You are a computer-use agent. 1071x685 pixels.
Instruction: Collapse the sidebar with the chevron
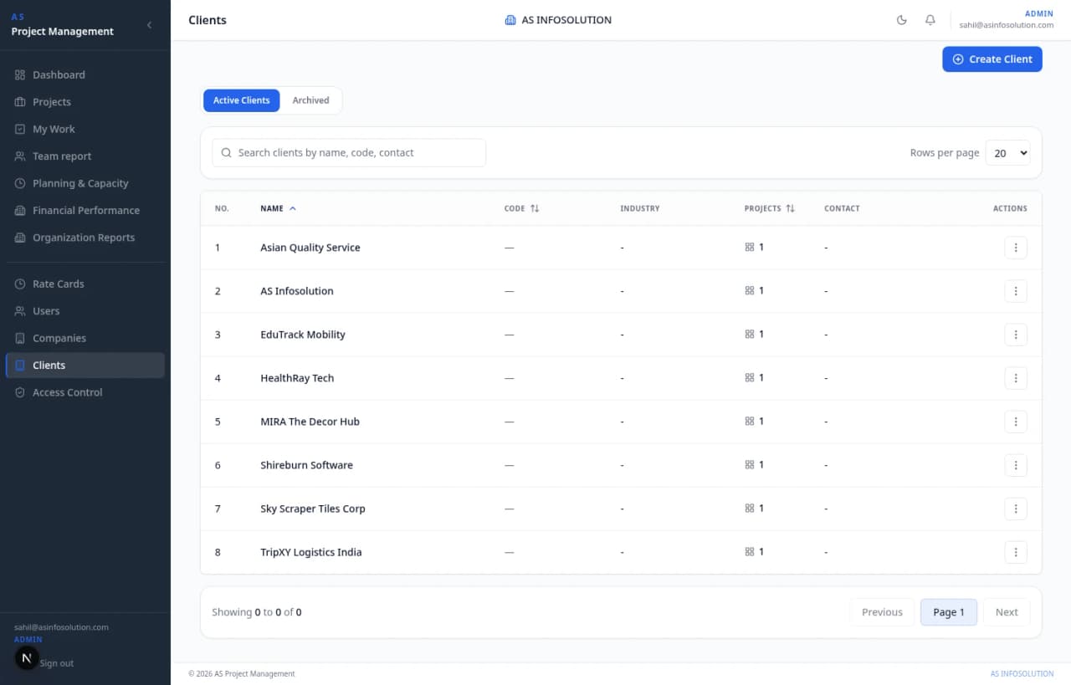[149, 25]
